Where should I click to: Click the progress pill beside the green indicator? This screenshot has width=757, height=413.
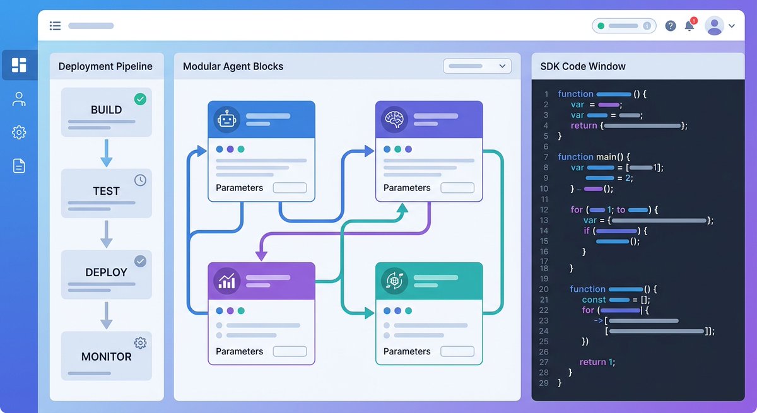click(x=623, y=25)
